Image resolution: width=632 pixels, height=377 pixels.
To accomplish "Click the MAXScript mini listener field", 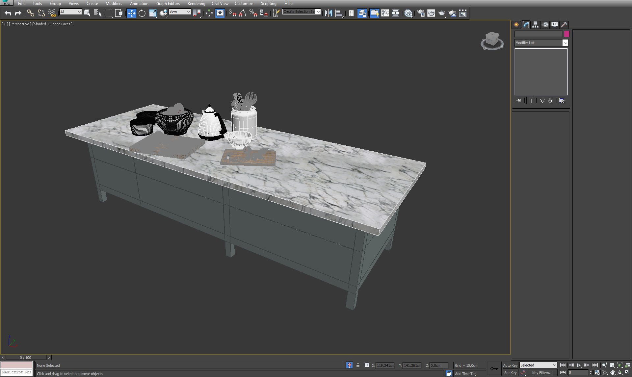I will coord(16,372).
